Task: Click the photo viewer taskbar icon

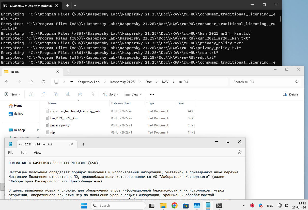Action: (197, 205)
